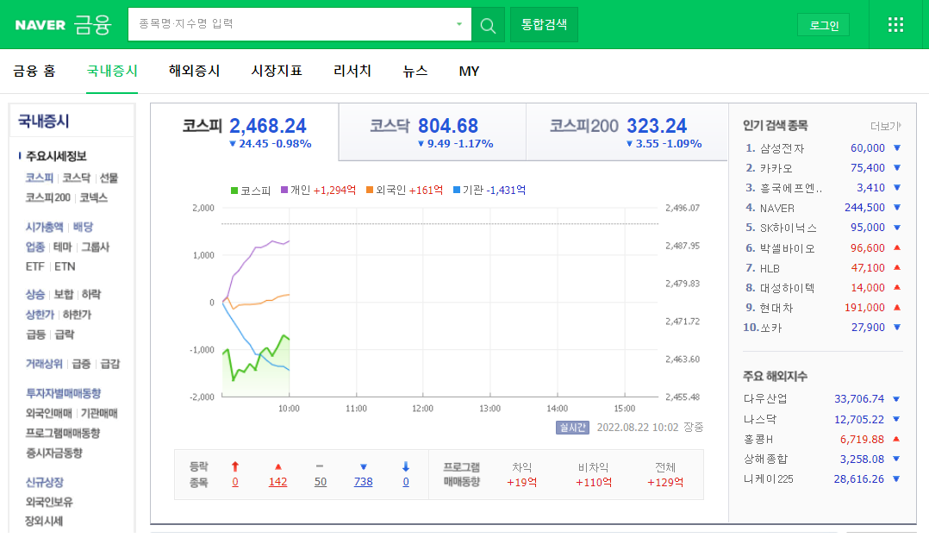Click the purple 개인 legend swatch
The image size is (929, 544).
point(284,190)
